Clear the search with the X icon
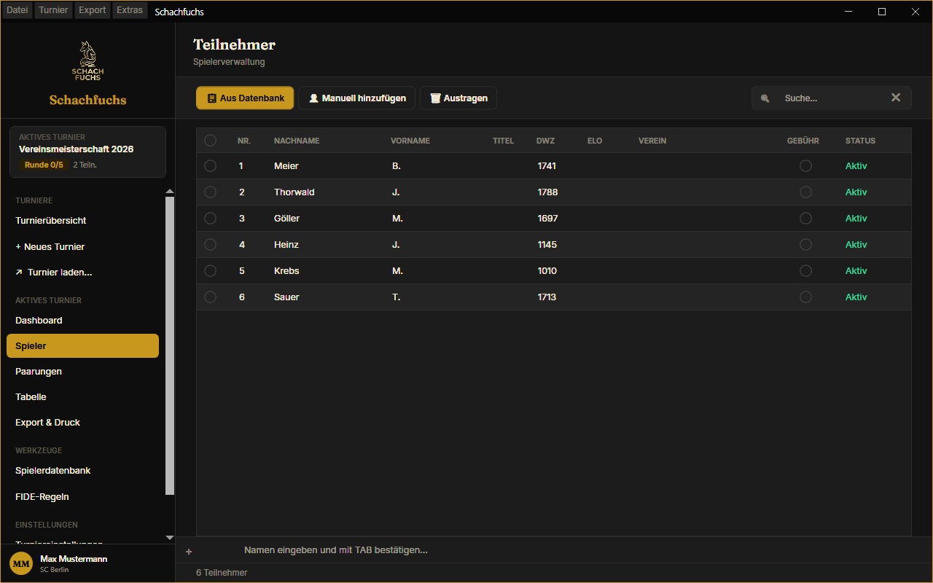 click(896, 98)
